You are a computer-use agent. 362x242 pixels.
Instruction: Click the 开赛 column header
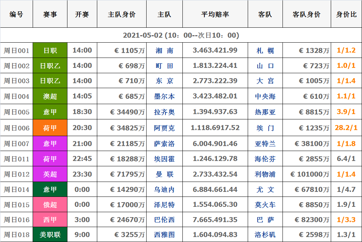[82, 15]
